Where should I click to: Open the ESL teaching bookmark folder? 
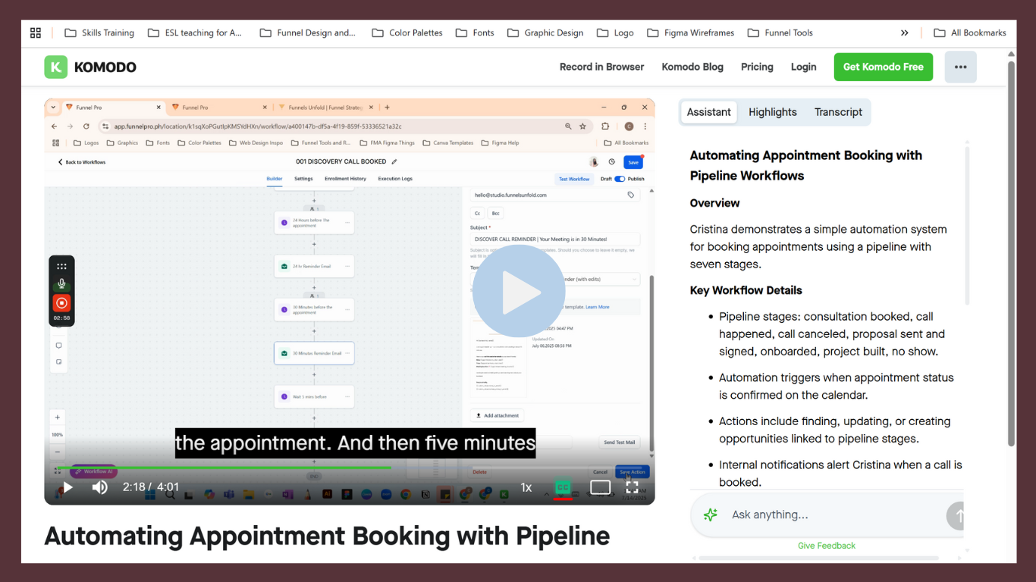195,33
